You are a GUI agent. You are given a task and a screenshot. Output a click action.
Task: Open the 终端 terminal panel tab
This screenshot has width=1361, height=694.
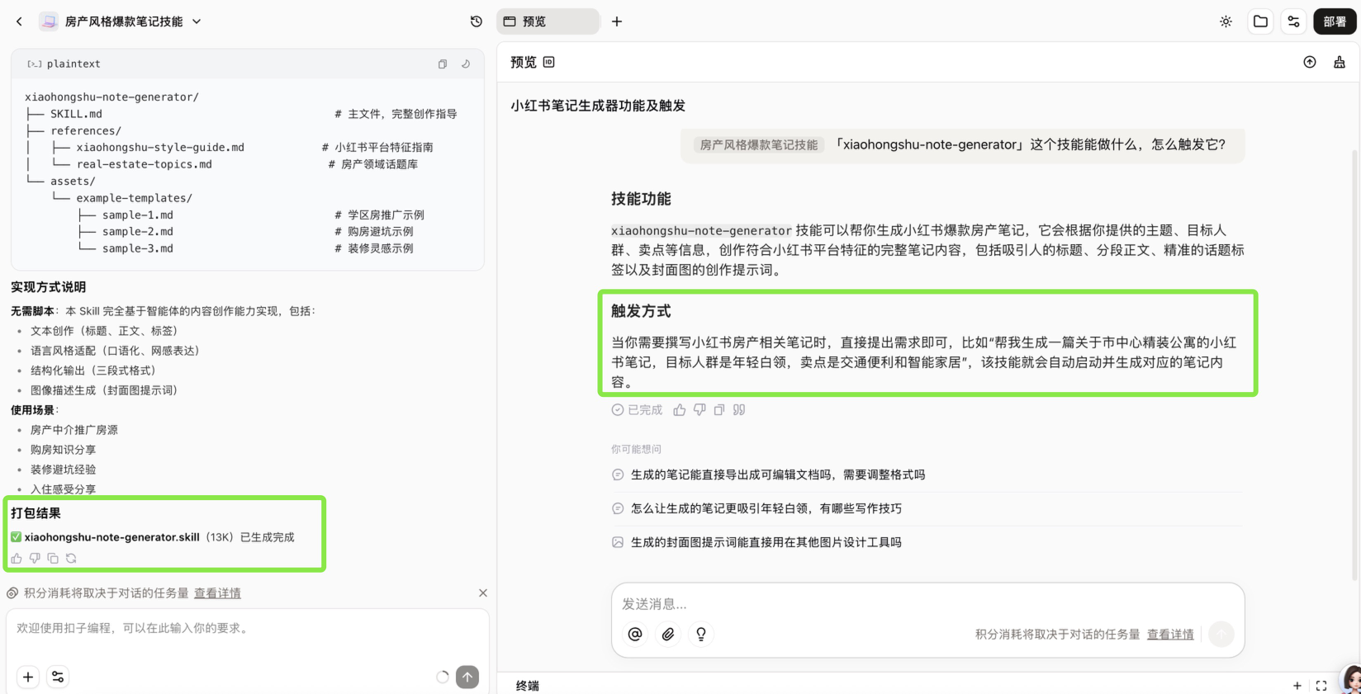click(528, 686)
